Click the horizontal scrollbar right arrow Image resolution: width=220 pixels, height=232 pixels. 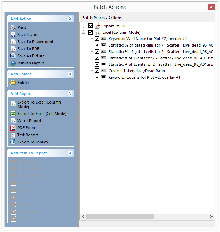pos(211,216)
